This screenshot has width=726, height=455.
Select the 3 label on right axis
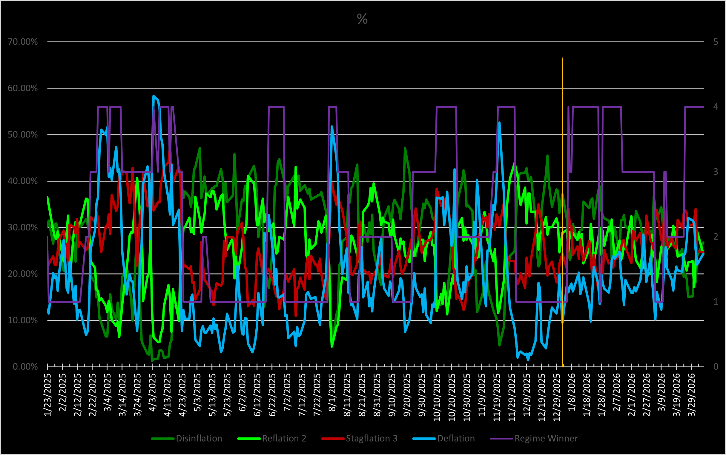tap(716, 172)
